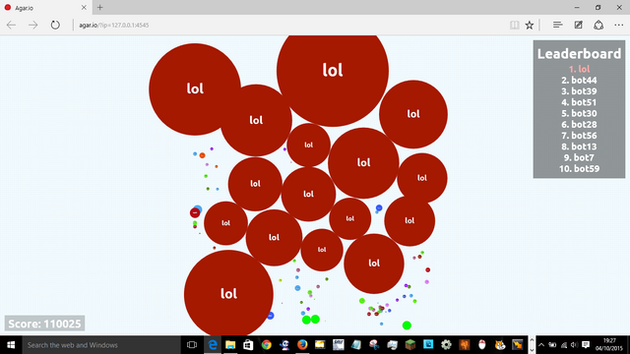Open Task View on the taskbar
Screen dimensions: 630x354
coord(192,345)
